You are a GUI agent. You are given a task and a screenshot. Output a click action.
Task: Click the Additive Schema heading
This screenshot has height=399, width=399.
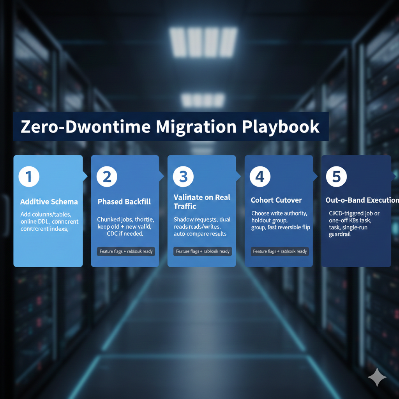pos(49,202)
